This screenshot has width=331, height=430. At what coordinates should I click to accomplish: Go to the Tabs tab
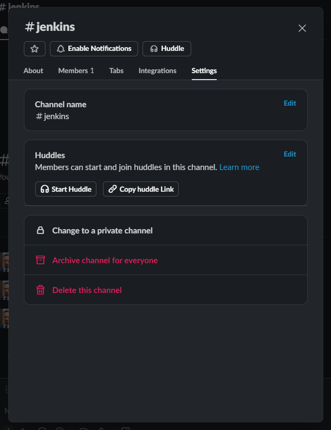pos(116,71)
